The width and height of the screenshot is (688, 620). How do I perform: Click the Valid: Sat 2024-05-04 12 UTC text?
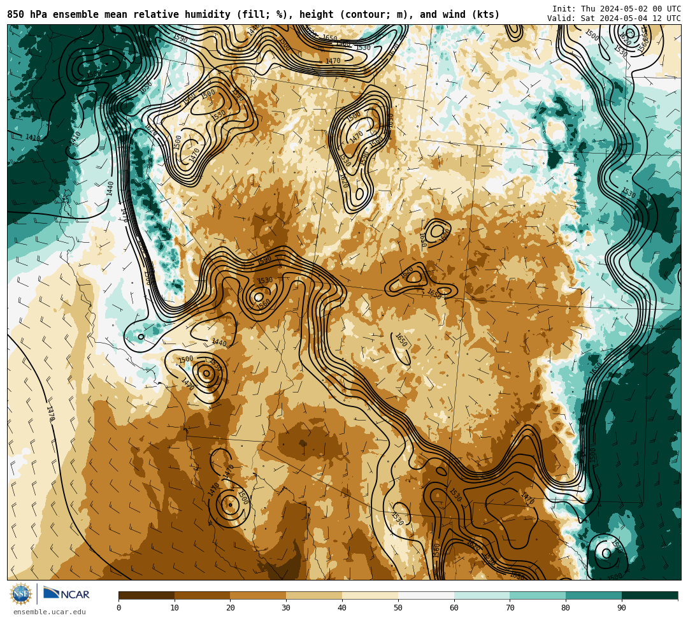point(614,18)
